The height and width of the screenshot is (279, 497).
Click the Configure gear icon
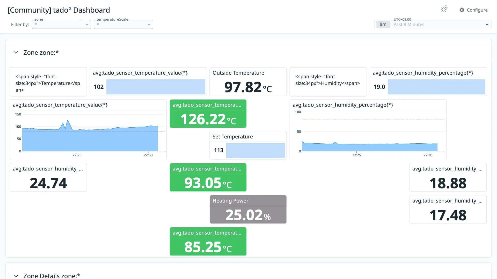(462, 10)
